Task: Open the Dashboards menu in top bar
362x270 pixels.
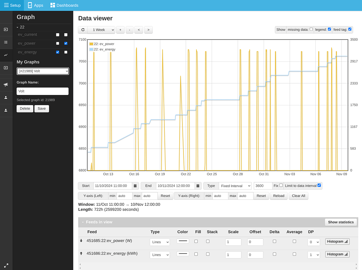Action: pyautogui.click(x=64, y=5)
